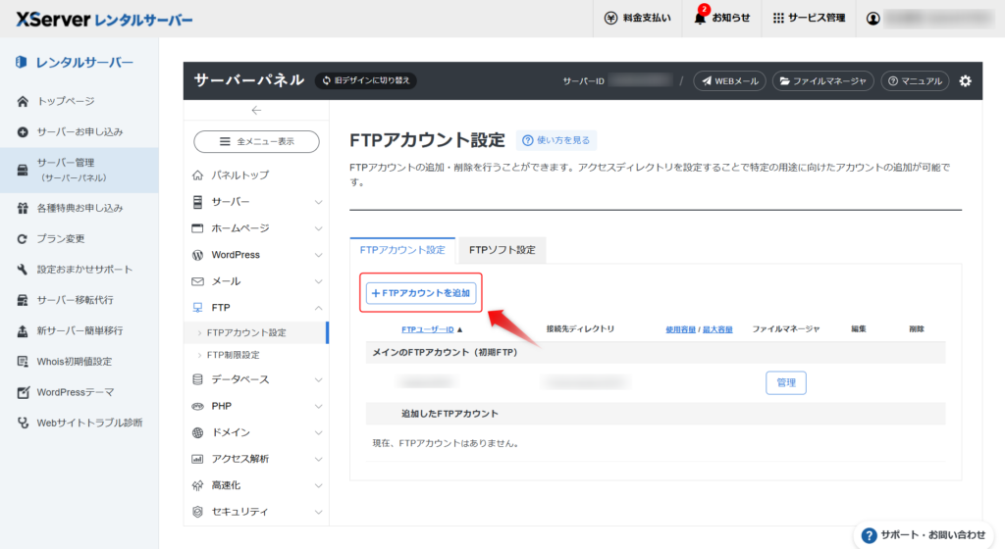Viewport: 1005px width, 549px height.
Task: Open the マニュアル help button
Action: click(x=915, y=81)
